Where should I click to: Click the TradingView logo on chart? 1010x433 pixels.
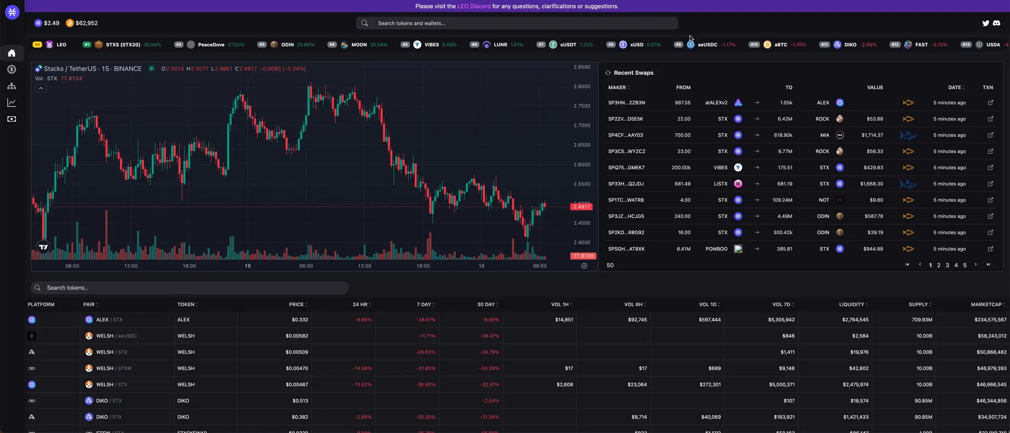(43, 247)
